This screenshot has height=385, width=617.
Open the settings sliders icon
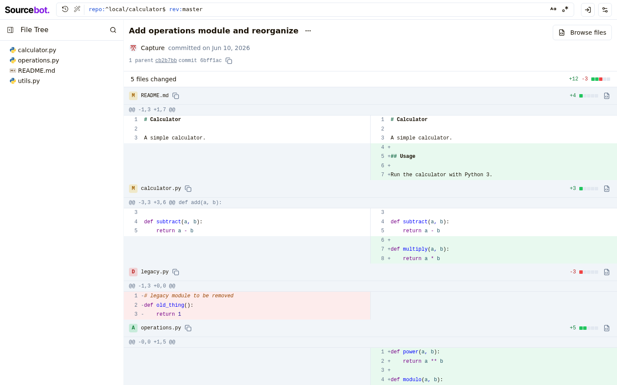605,10
